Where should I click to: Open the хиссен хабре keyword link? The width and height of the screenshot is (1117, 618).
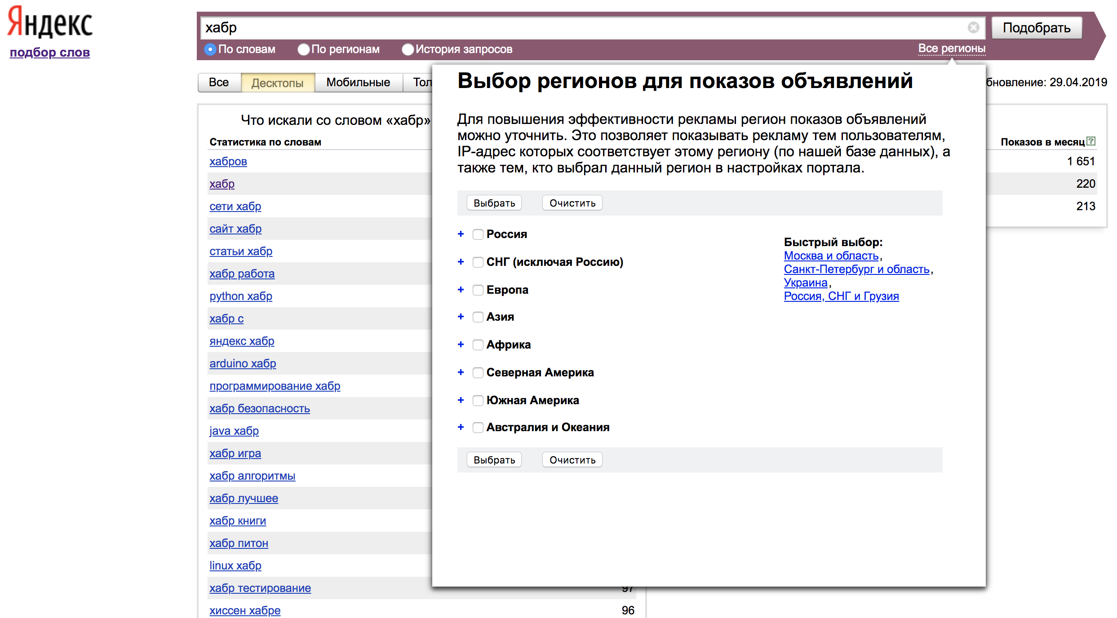click(x=245, y=610)
